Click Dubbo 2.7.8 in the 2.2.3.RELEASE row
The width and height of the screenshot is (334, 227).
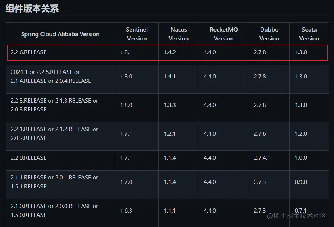[x=260, y=105]
